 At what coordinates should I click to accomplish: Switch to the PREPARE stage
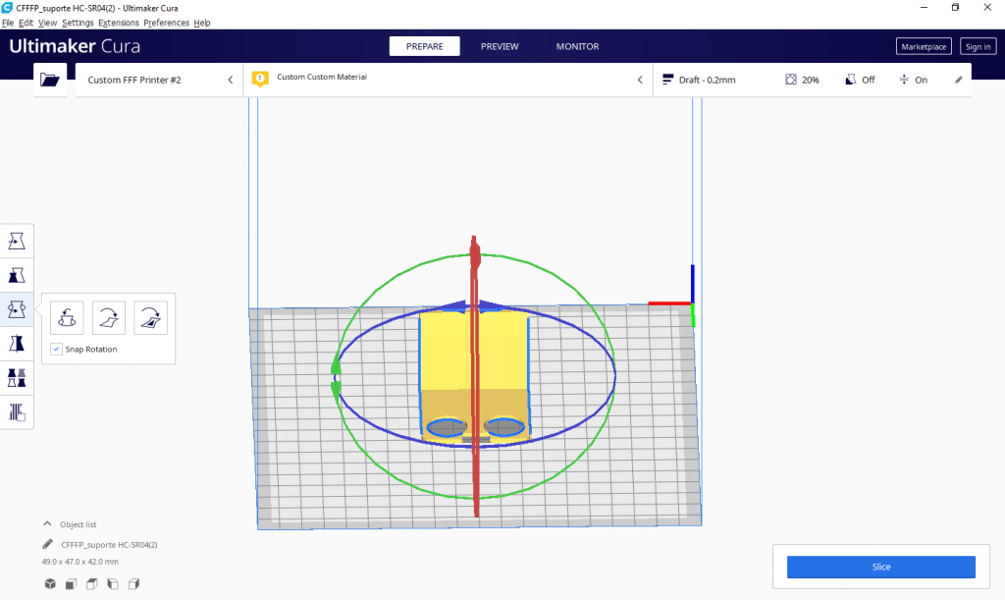coord(424,46)
